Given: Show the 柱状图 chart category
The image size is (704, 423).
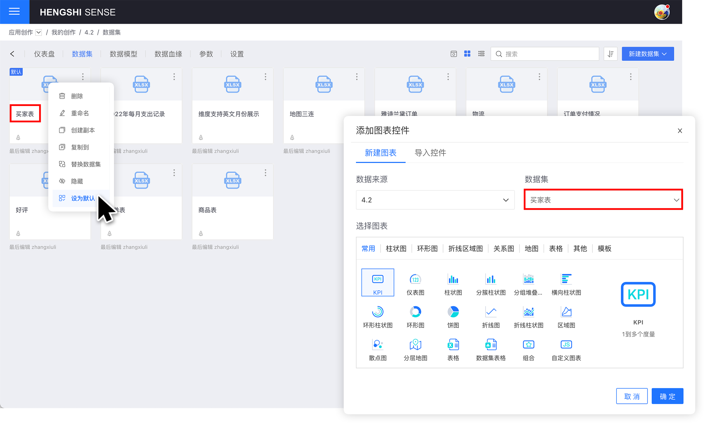Looking at the screenshot, I should [396, 248].
